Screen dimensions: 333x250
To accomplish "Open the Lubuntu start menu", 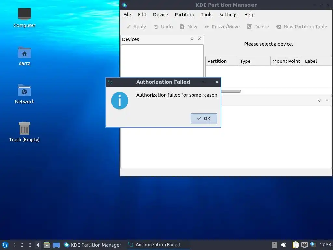I will click(5, 245).
